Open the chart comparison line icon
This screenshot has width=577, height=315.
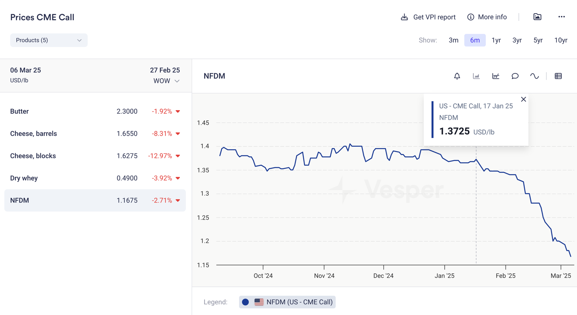pyautogui.click(x=496, y=76)
